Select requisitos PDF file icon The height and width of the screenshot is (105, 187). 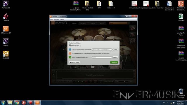[x=146, y=5]
